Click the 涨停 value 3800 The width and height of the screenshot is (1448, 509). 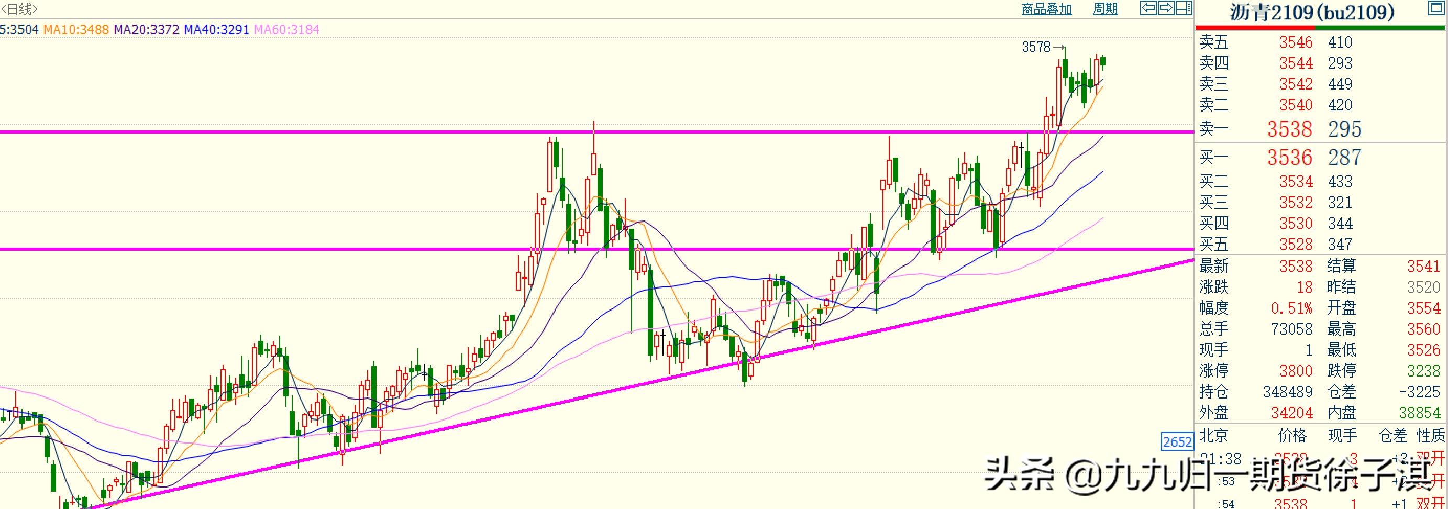tap(1296, 371)
